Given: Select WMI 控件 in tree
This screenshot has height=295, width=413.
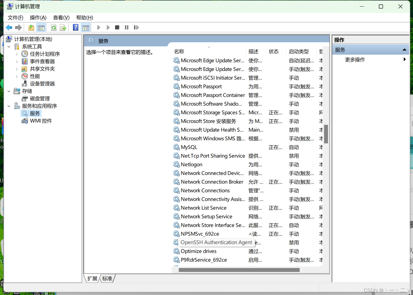Looking at the screenshot, I should pos(41,121).
